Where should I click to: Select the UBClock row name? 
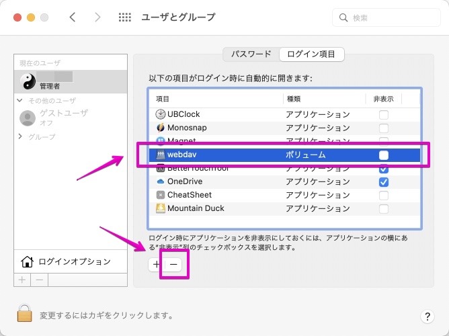[x=183, y=114]
